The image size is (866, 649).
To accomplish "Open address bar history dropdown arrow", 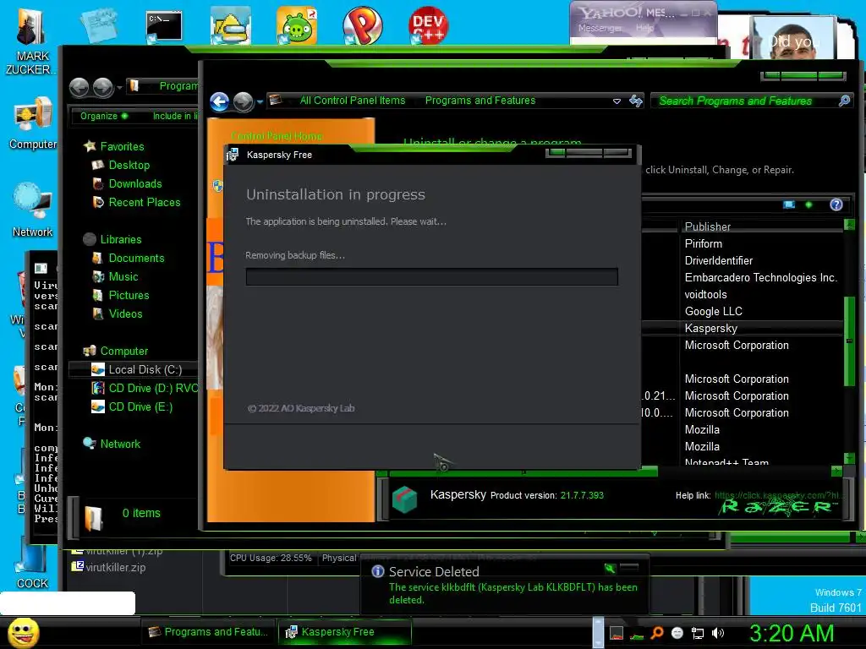I will coord(617,101).
